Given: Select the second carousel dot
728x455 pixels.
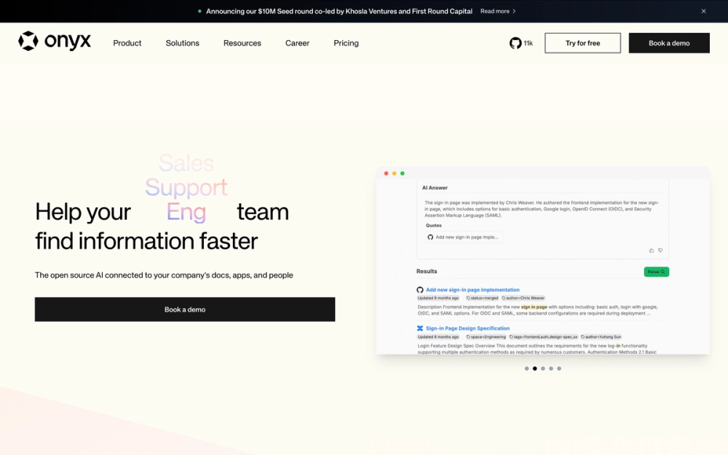Looking at the screenshot, I should tap(535, 368).
